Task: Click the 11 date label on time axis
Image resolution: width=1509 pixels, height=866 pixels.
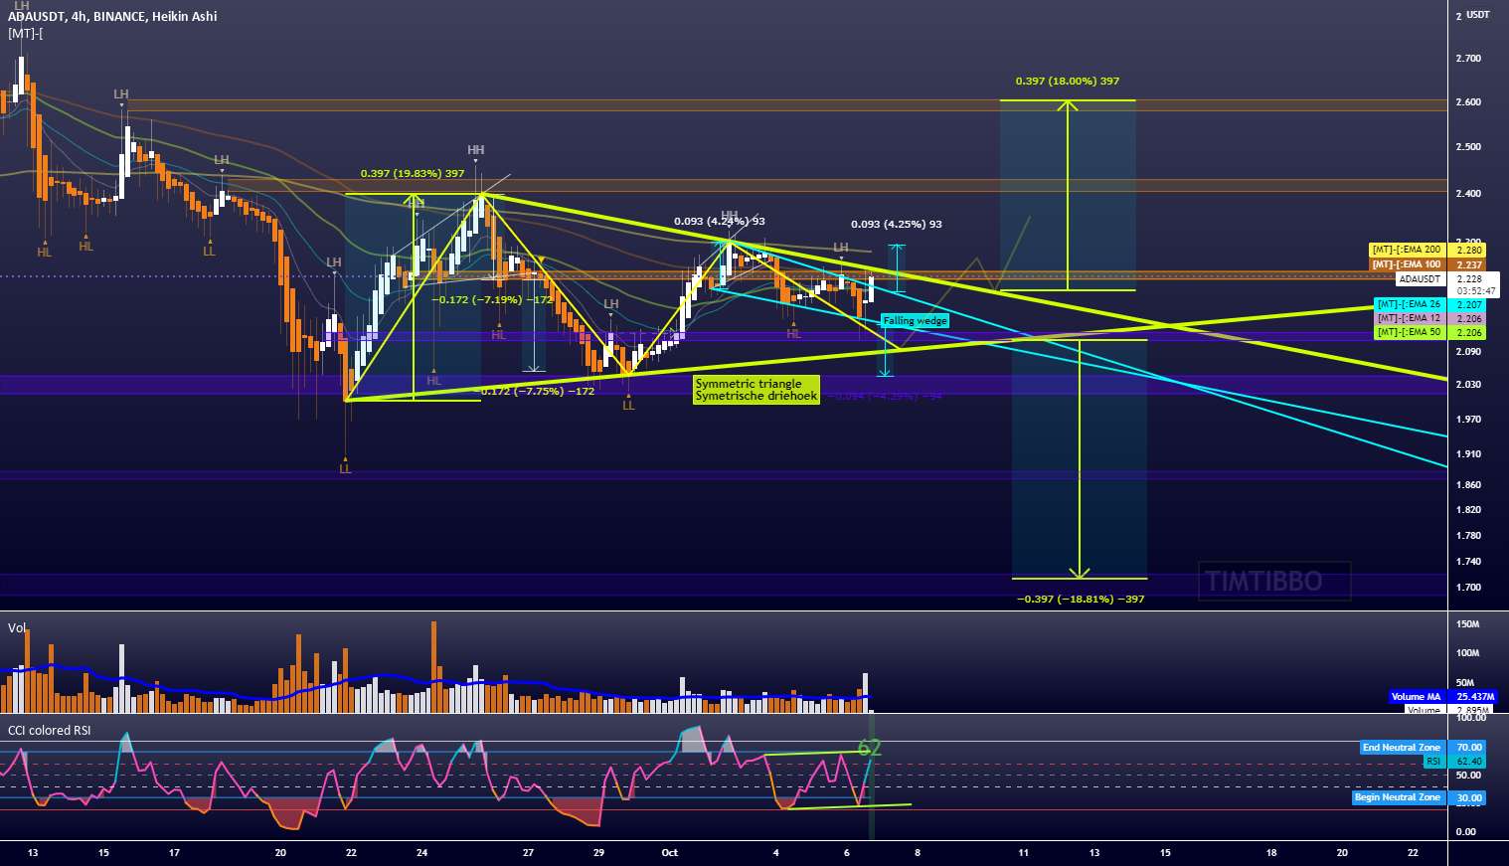Action: click(x=1023, y=852)
